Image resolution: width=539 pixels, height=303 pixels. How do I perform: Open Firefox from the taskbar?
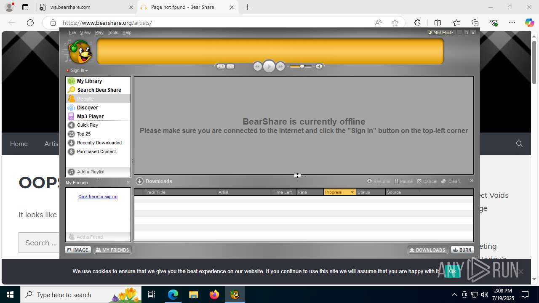214,295
